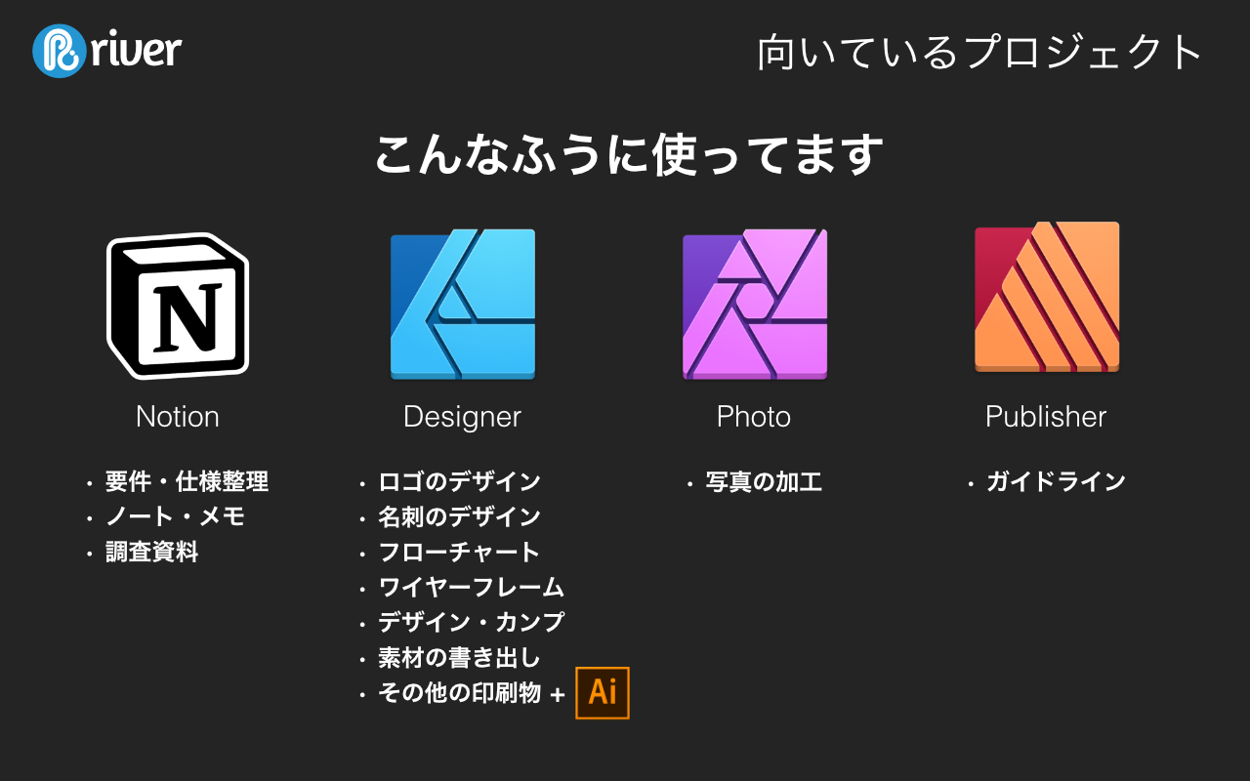Click the bullet ノート・メモ
The image size is (1250, 781).
coord(175,516)
